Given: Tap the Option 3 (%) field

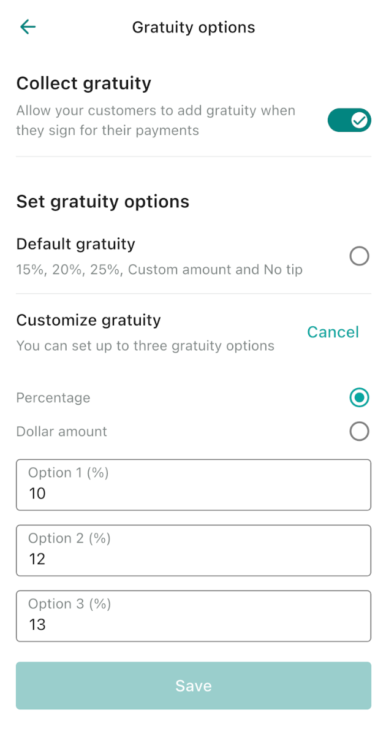Looking at the screenshot, I should (194, 616).
